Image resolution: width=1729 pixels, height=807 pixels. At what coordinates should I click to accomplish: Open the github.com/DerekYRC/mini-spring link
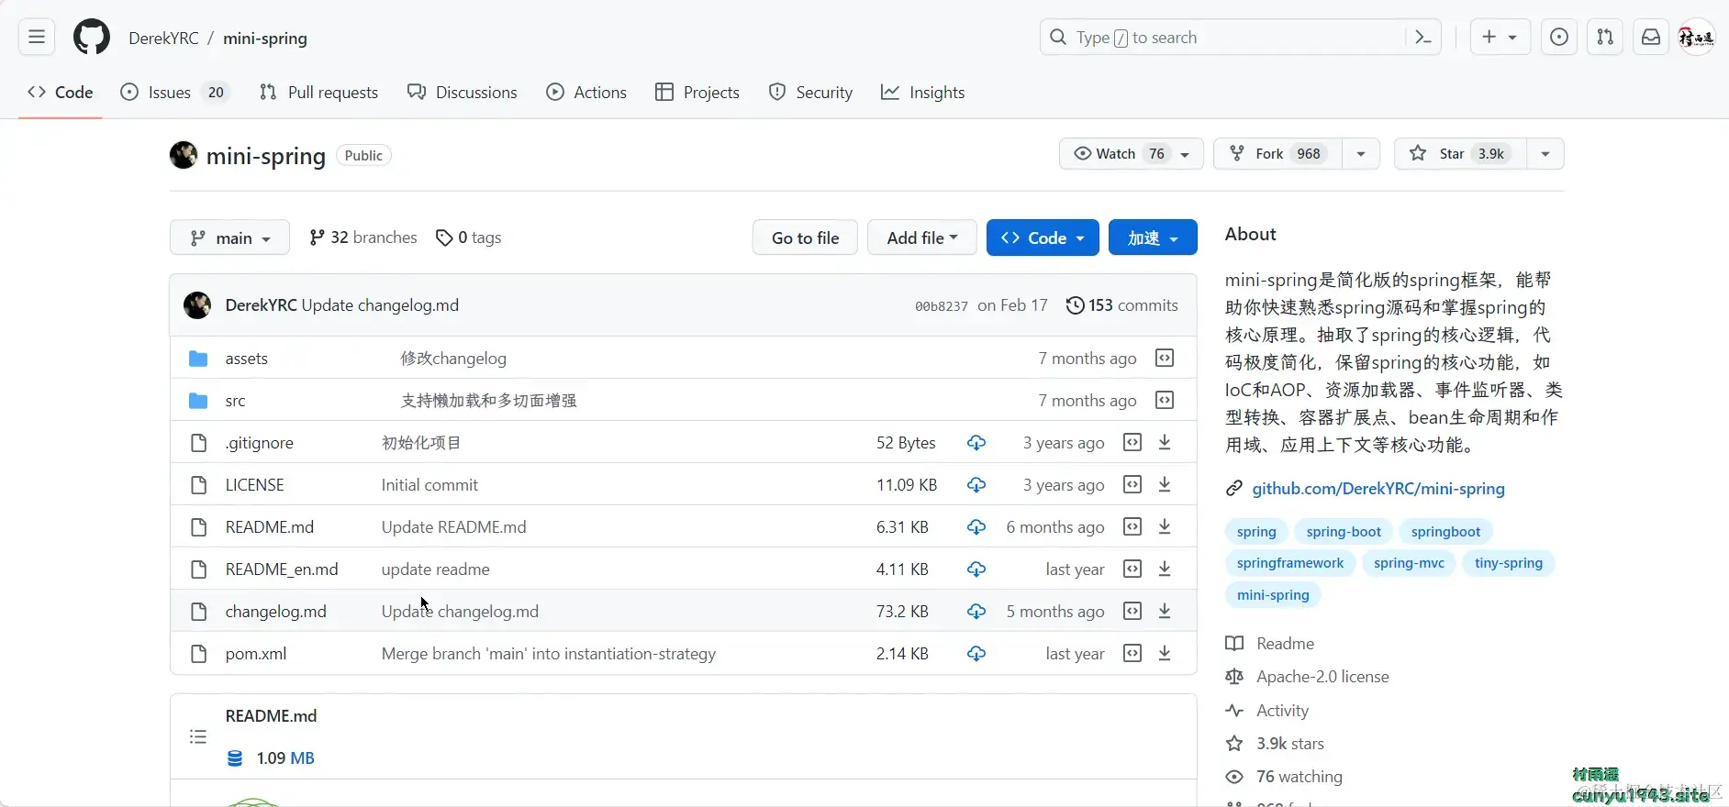pyautogui.click(x=1378, y=489)
